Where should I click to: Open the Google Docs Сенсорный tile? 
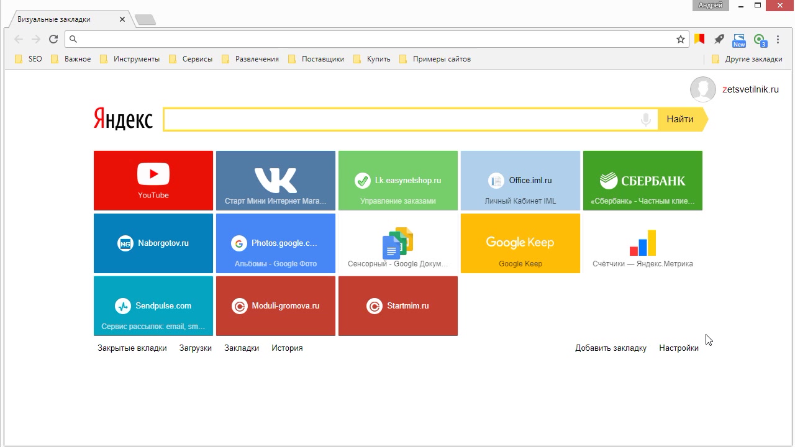pos(398,243)
